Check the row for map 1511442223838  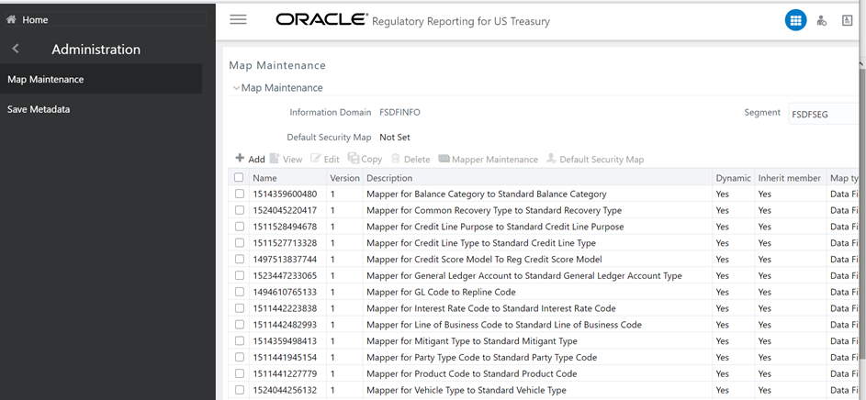pyautogui.click(x=239, y=308)
